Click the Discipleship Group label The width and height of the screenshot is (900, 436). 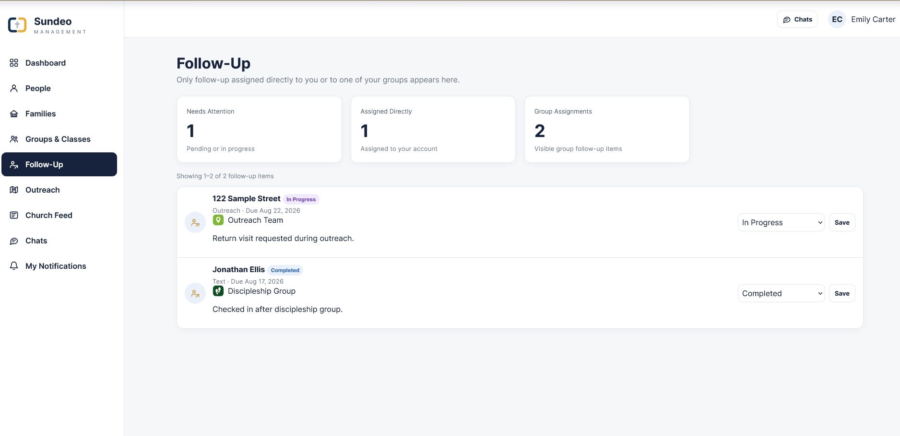coord(261,291)
